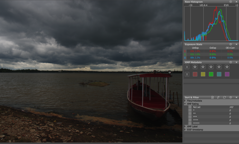Select red underexposure value 65k 1.6%

[195, 51]
